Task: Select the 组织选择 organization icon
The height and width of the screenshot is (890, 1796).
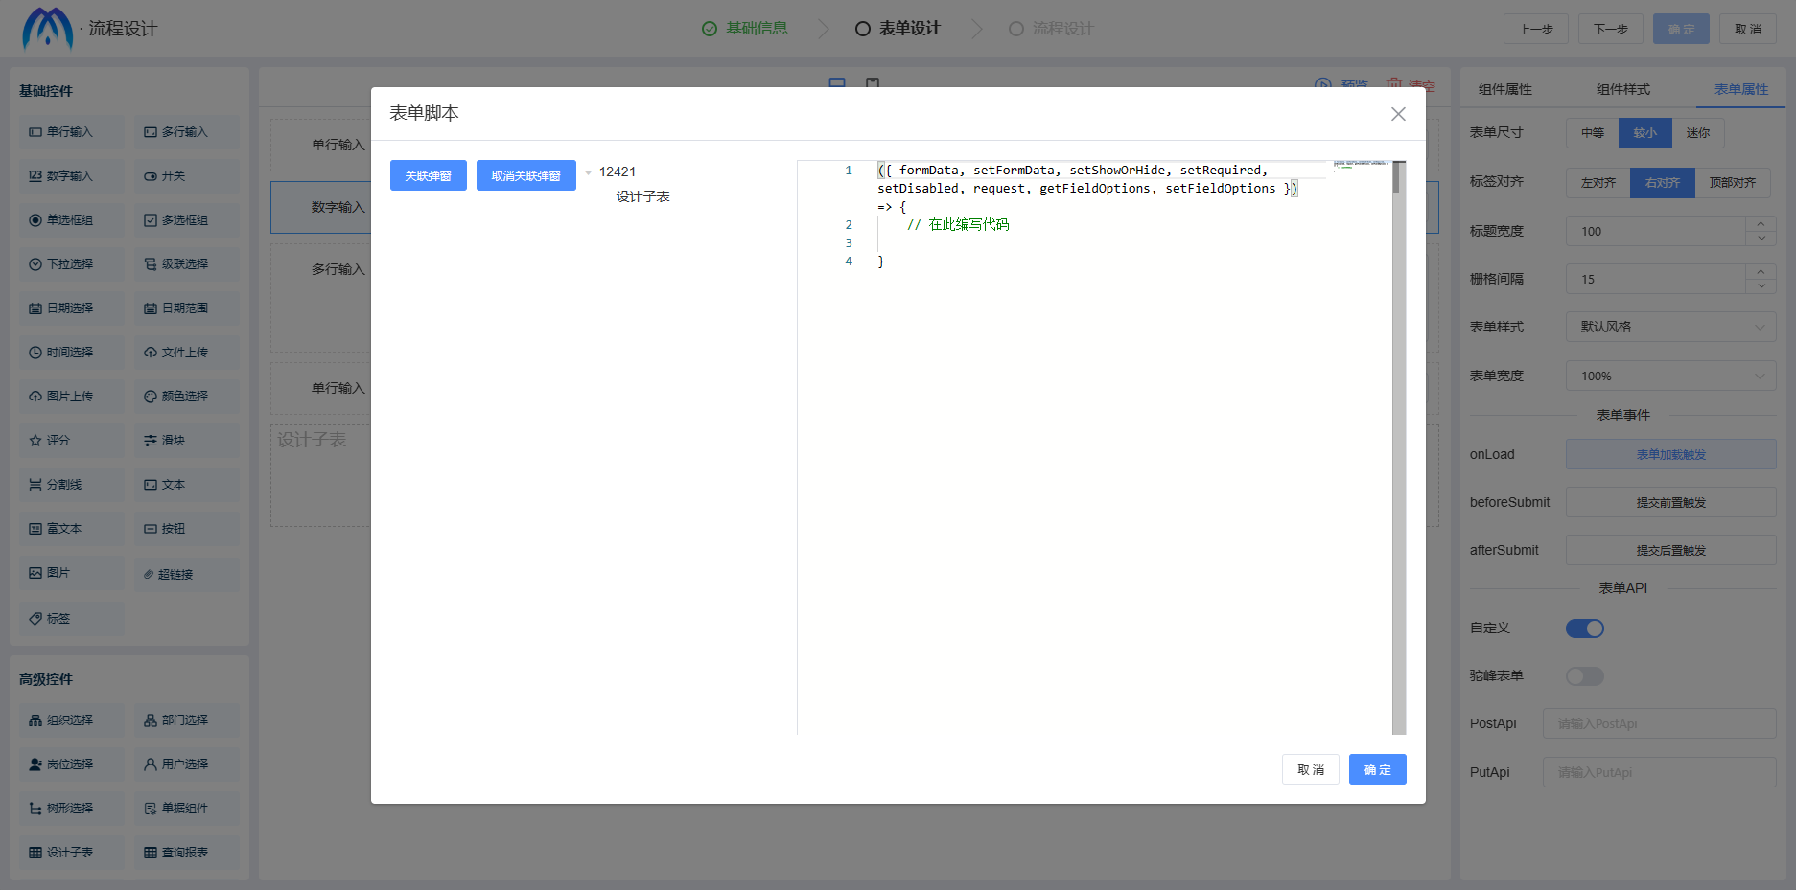Action: tap(35, 720)
